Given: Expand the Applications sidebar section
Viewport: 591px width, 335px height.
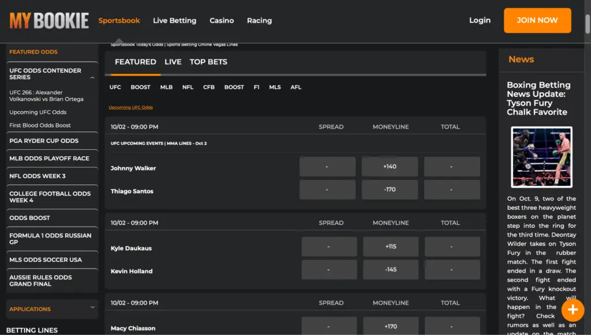Looking at the screenshot, I should click(92, 308).
